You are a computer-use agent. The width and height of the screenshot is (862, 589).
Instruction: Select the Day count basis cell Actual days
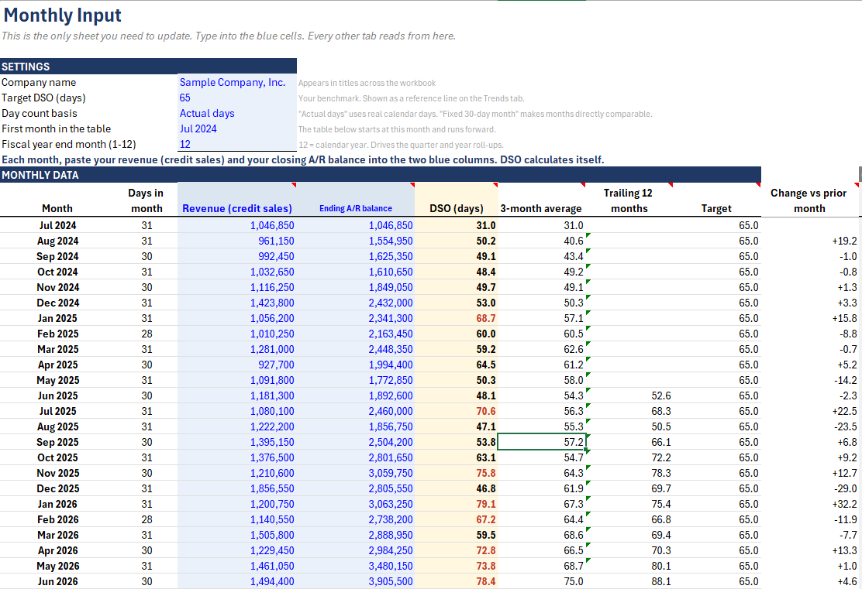coord(237,113)
